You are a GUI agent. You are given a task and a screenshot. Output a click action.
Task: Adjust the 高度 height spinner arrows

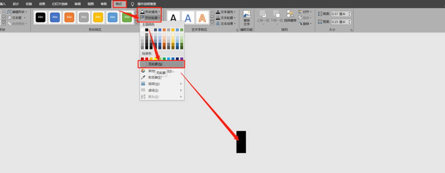[349, 14]
